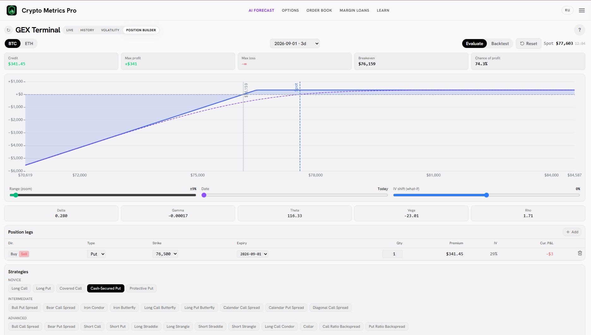
Task: Choose the Short Strangle strategy
Action: [244, 326]
